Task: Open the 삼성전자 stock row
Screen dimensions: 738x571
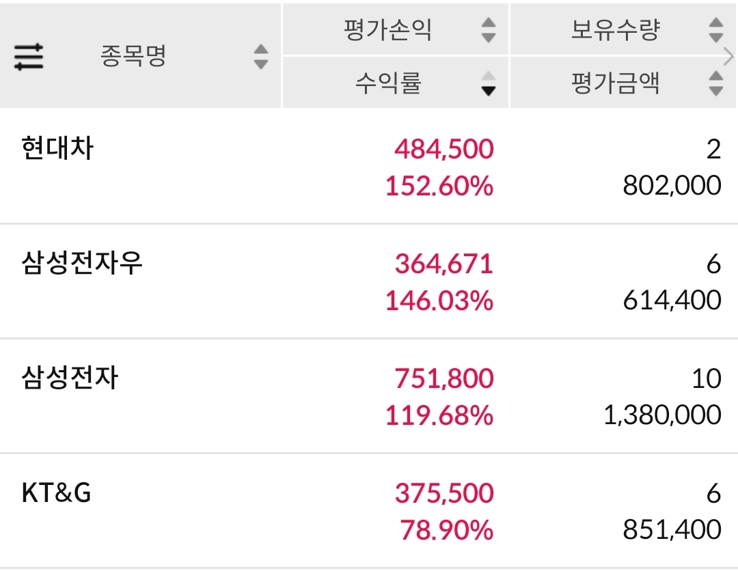Action: 369,396
